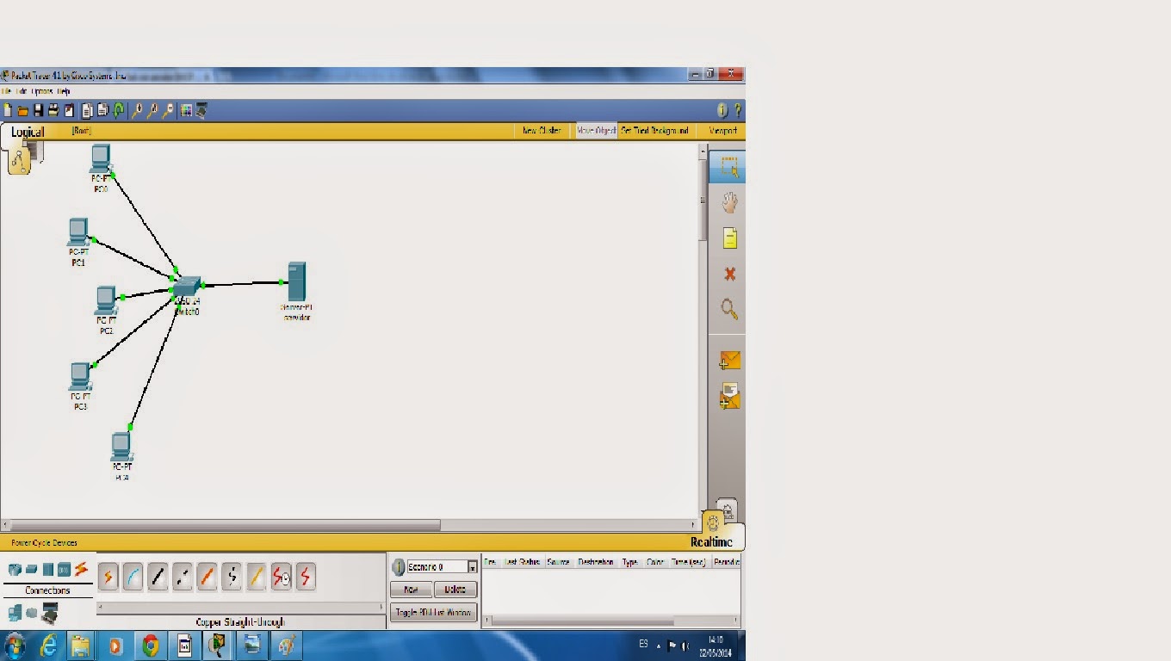The width and height of the screenshot is (1171, 661).
Task: Open the Save icon in top toolbar
Action: [x=40, y=109]
